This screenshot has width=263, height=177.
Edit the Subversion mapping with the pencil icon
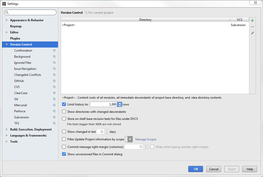252,33
